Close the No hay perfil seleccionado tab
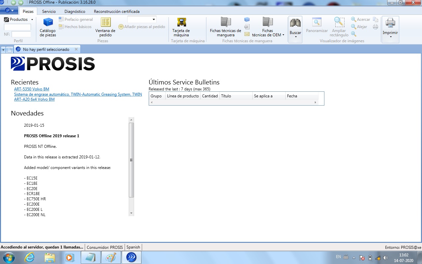Viewport: 422px width, 264px height. coord(76,49)
